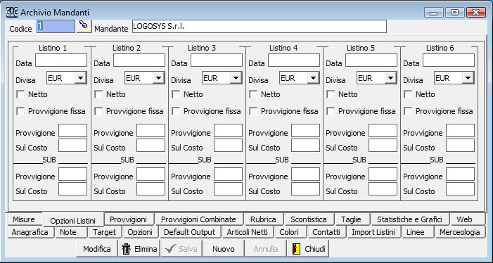Click upper Sul Costo field in Listino 3
Image resolution: width=493 pixels, height=263 pixels.
[x=229, y=145]
